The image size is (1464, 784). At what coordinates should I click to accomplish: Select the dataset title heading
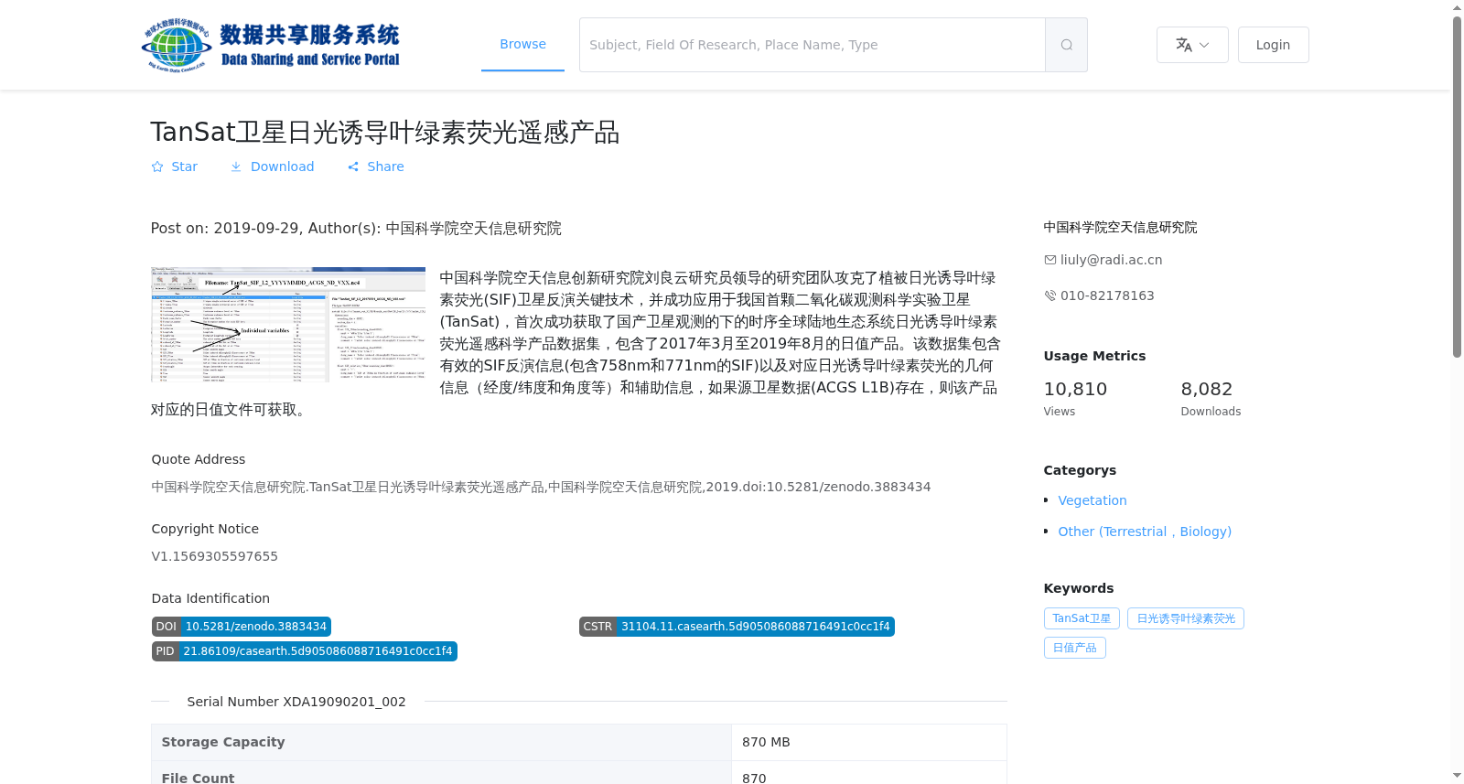(x=385, y=132)
